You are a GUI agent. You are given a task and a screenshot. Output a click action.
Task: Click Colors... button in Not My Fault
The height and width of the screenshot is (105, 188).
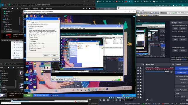pyautogui.click(x=46, y=55)
